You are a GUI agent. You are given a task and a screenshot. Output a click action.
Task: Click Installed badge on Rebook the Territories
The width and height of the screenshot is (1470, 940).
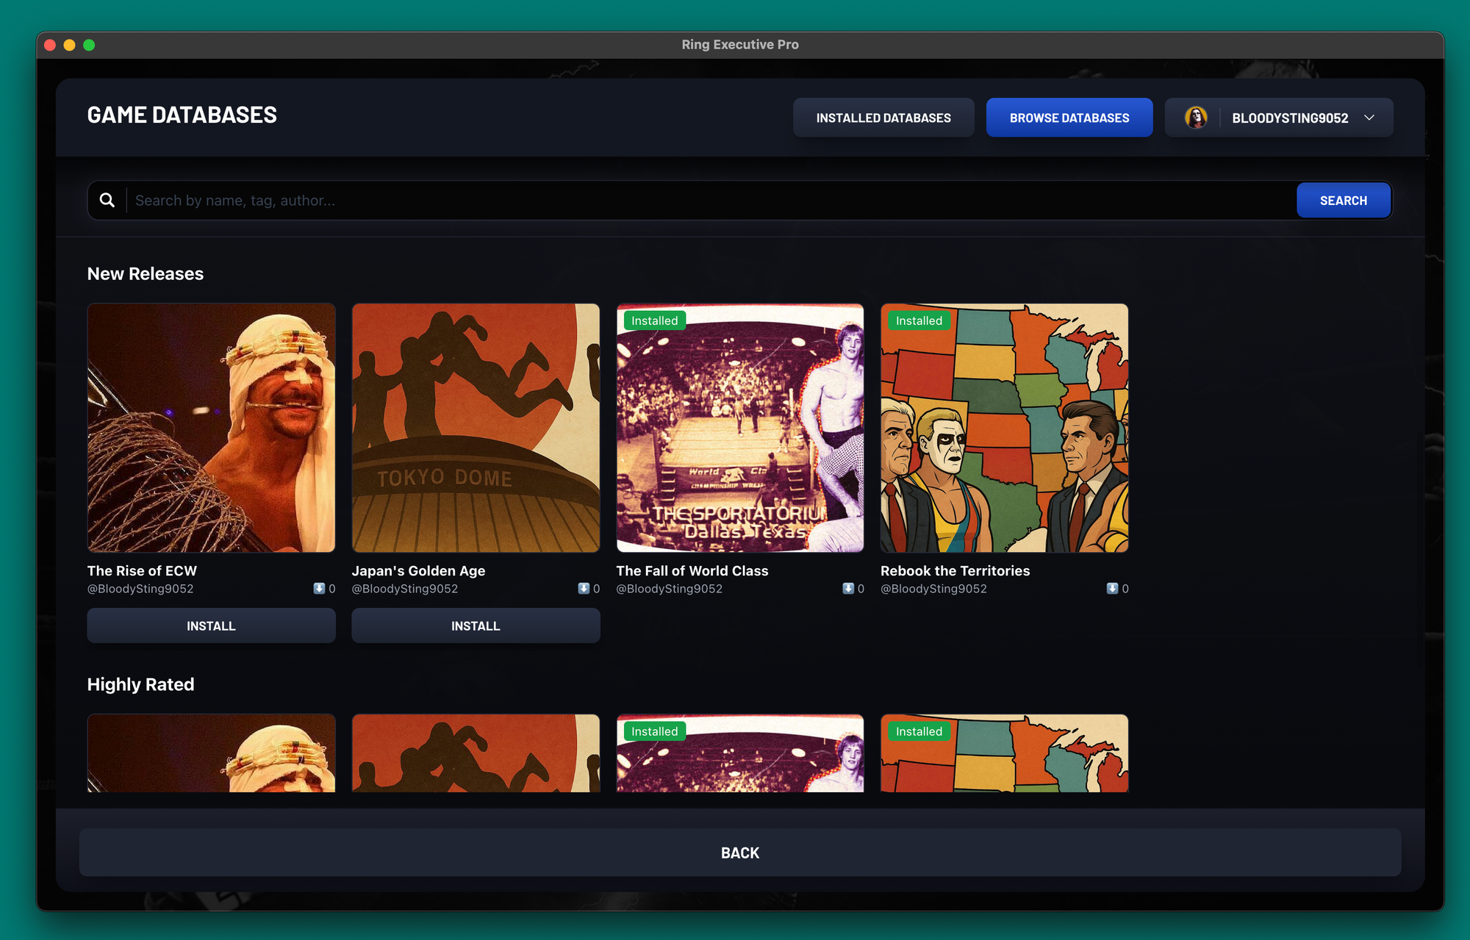point(919,320)
